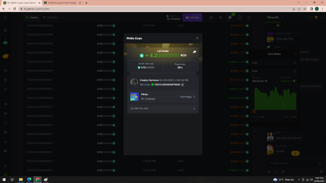Close the Live Stats panel
The image size is (326, 183).
[x=295, y=54]
